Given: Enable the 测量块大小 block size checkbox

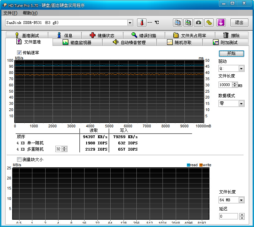Looking at the screenshot, I should 19,159.
